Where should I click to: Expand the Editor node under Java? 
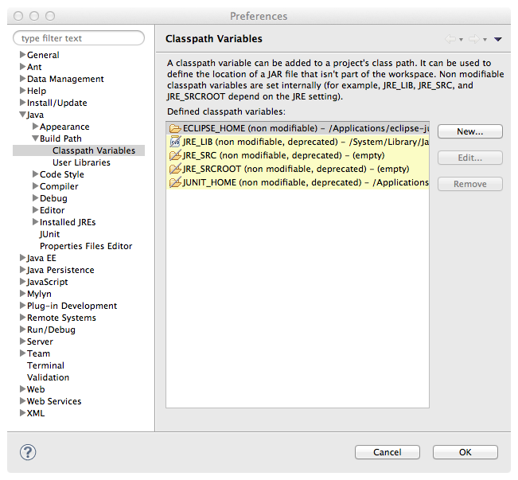click(x=35, y=209)
